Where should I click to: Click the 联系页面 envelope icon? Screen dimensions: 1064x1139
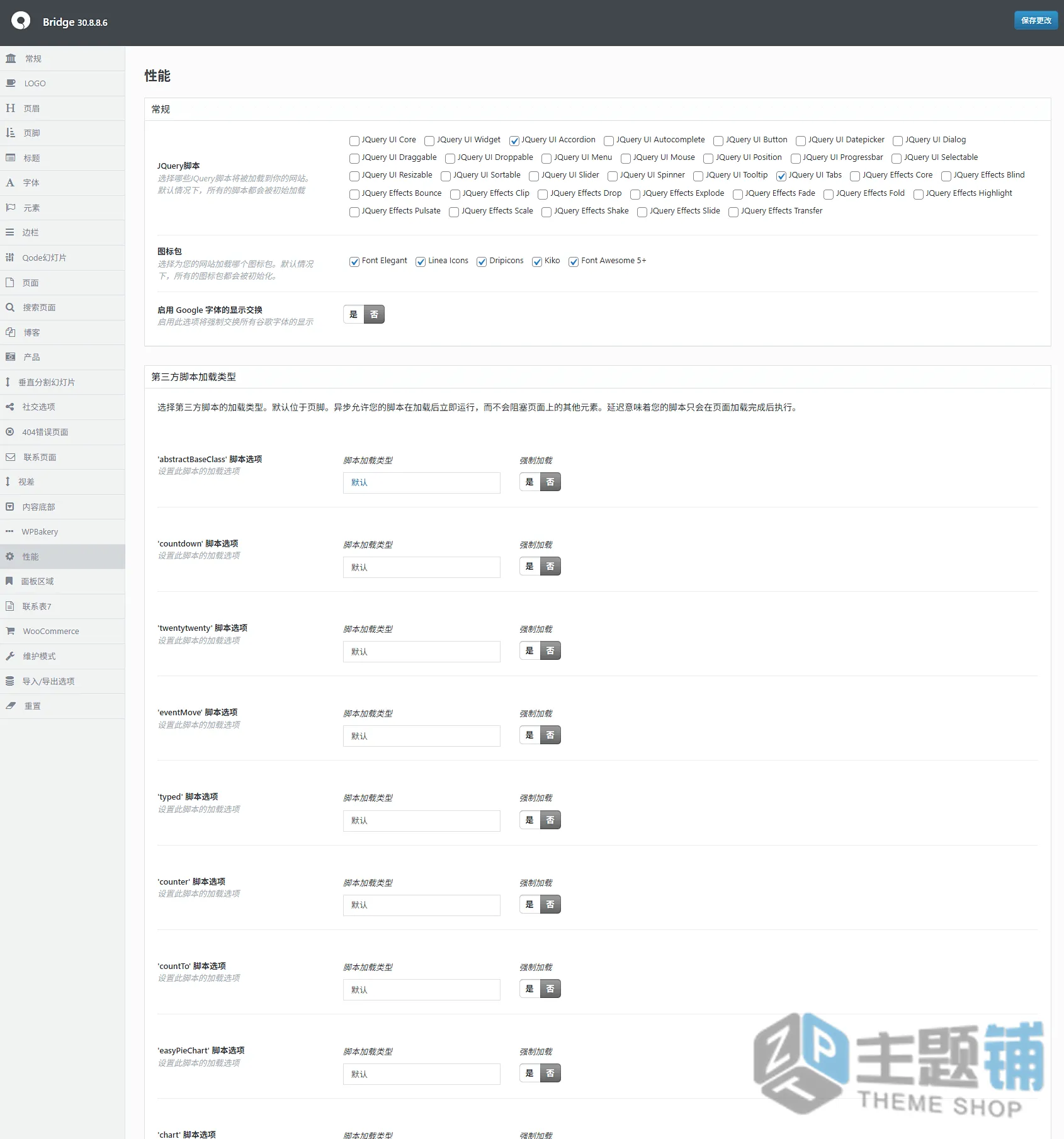(11, 457)
